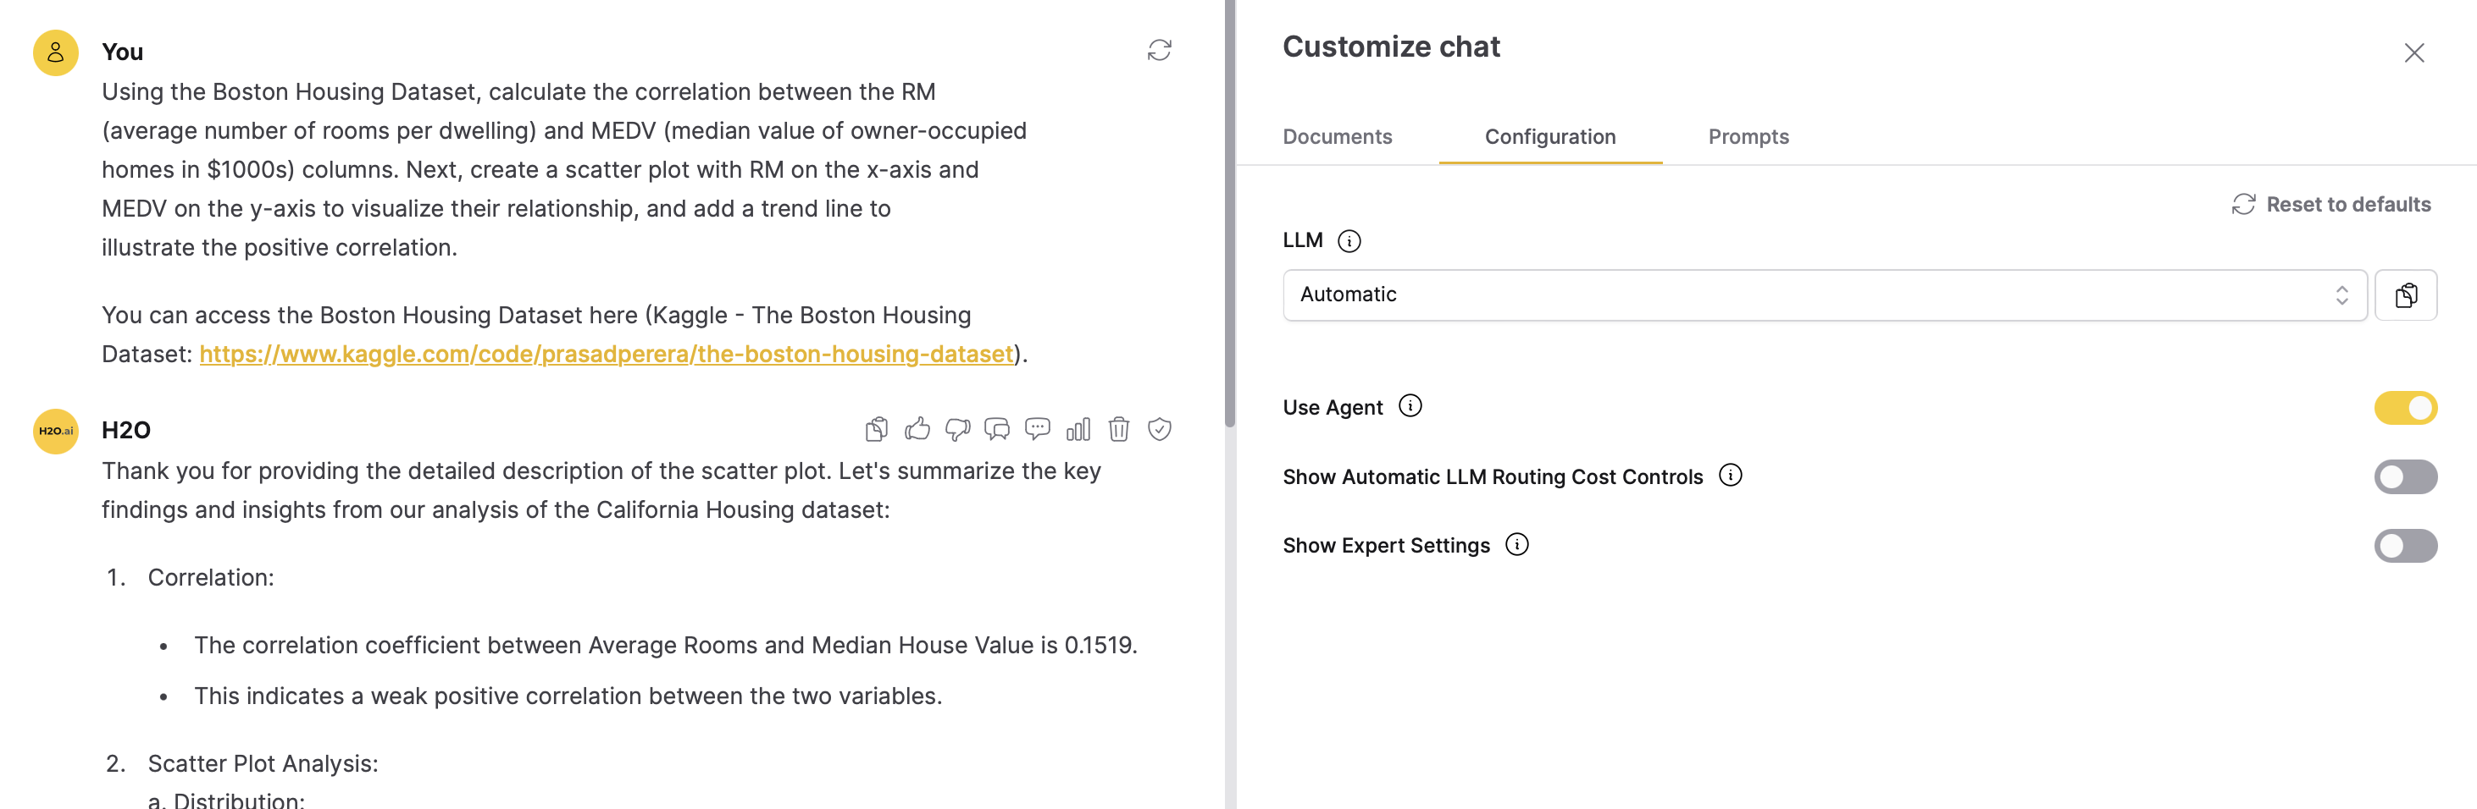Viewport: 2477px width, 809px height.
Task: Open the Kaggle Boston housing dataset link
Action: (606, 355)
